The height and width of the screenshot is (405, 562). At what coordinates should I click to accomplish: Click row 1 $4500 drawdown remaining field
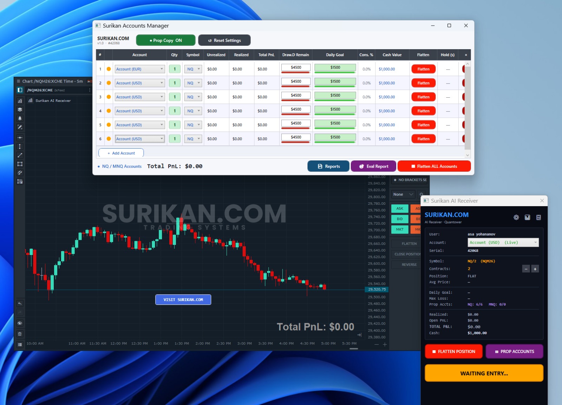296,67
